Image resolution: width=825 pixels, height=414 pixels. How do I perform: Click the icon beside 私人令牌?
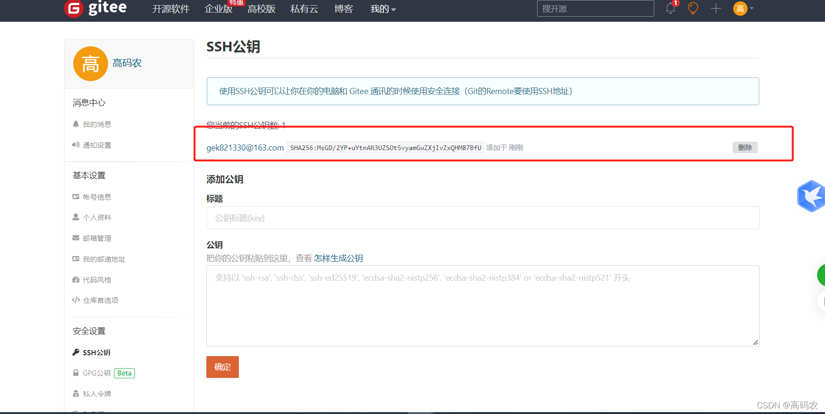pyautogui.click(x=76, y=394)
